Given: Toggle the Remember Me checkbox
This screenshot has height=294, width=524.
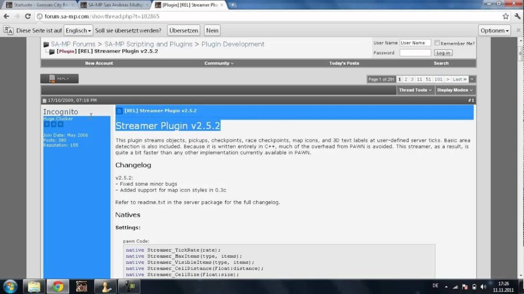Looking at the screenshot, I should (x=437, y=43).
